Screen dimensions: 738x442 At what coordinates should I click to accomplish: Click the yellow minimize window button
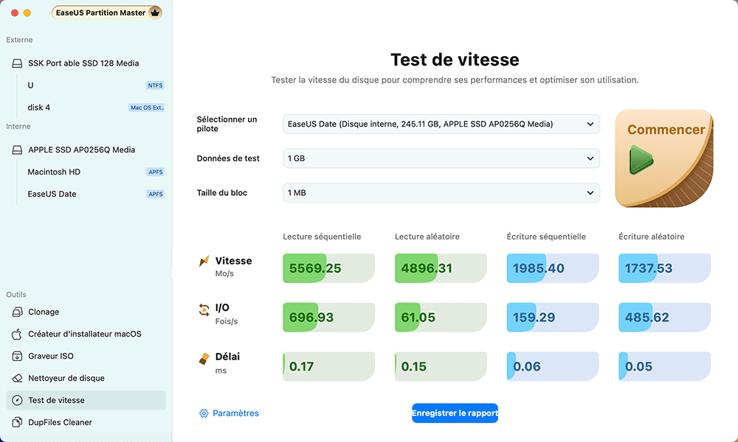(27, 13)
